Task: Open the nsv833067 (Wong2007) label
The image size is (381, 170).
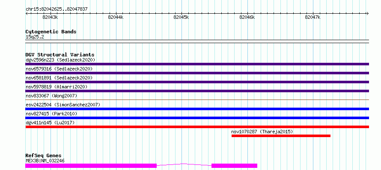Action: pos(51,96)
